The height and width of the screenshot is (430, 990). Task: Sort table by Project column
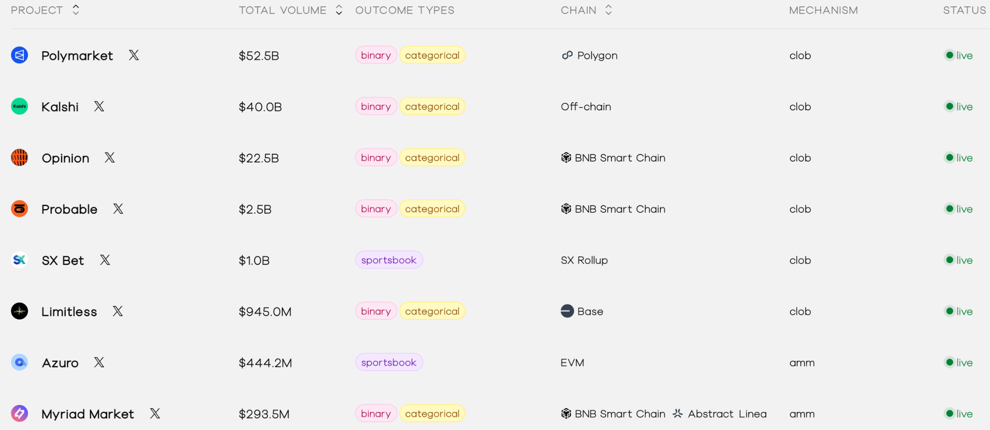[75, 10]
